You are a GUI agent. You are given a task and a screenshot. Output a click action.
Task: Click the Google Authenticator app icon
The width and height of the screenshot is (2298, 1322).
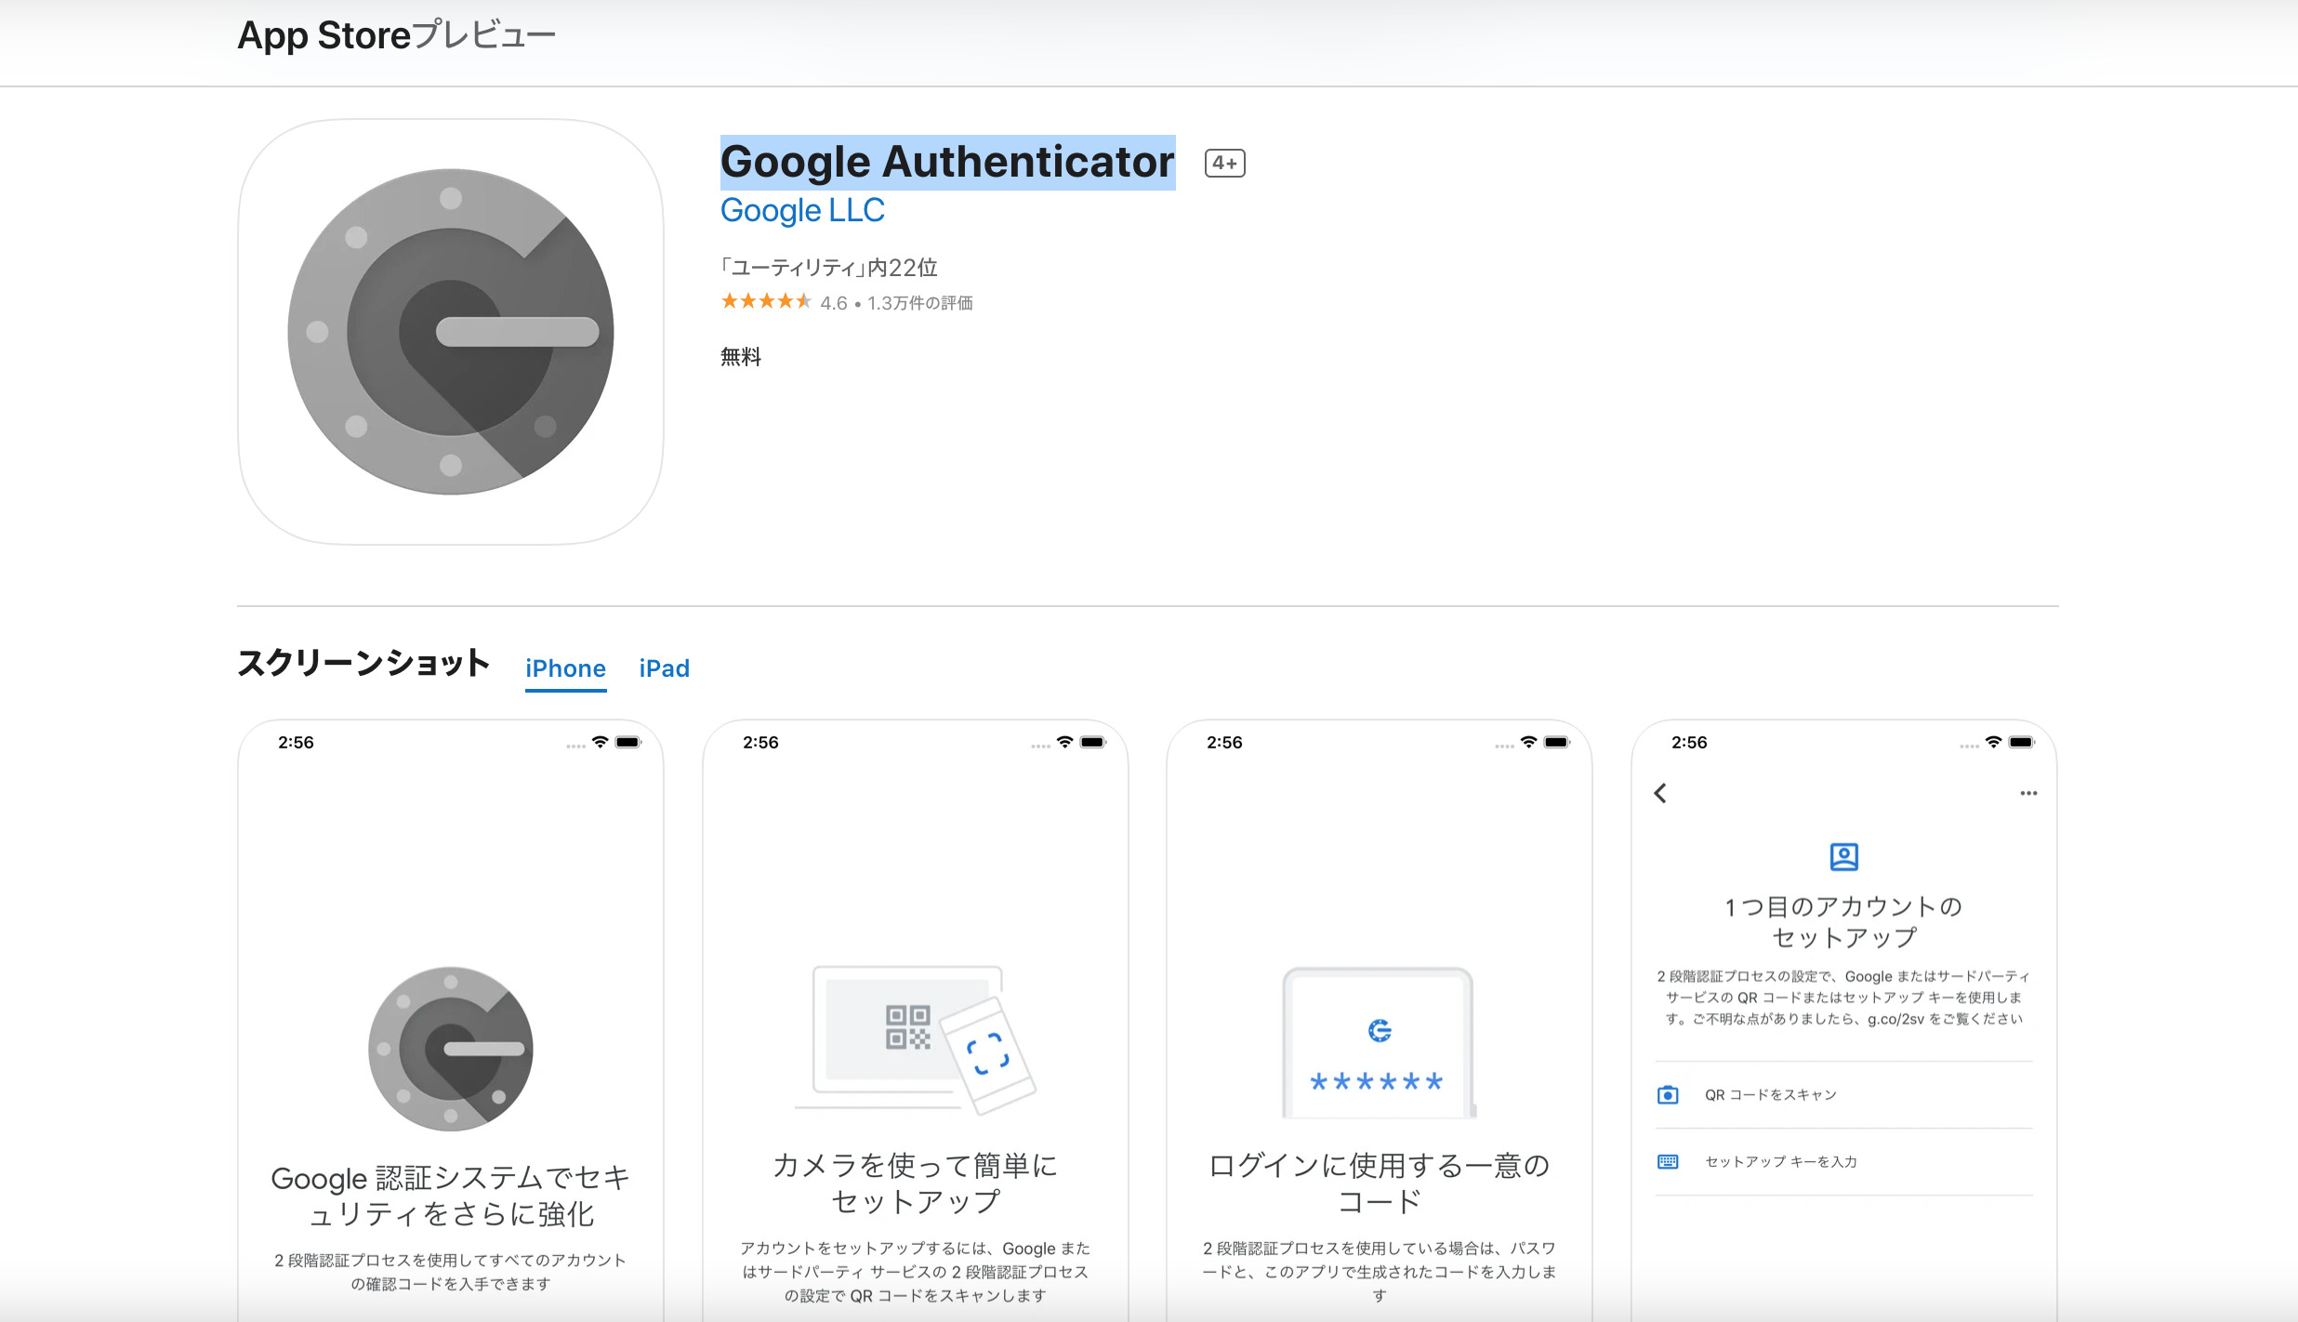click(x=451, y=332)
